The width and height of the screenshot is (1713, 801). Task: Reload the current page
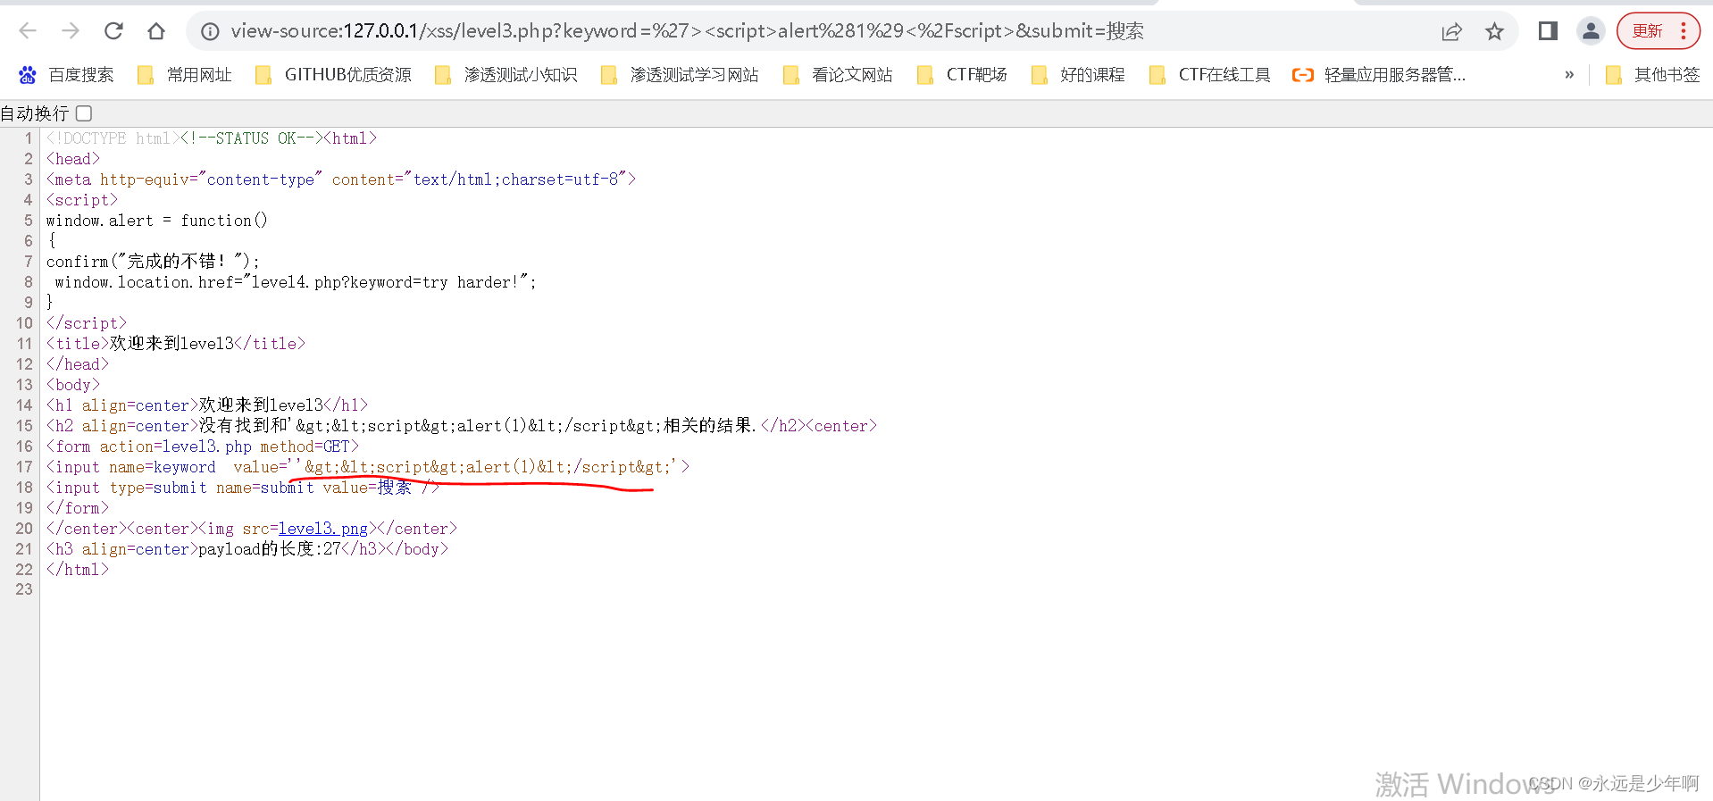point(113,31)
